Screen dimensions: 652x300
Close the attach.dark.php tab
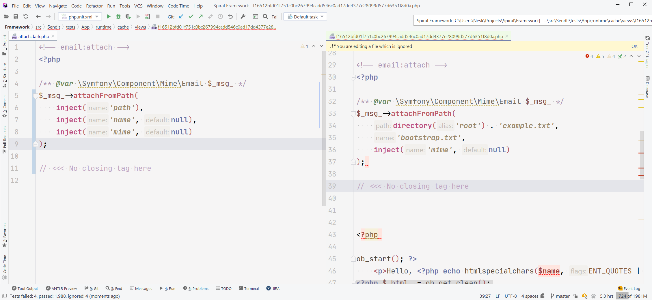pyautogui.click(x=53, y=36)
